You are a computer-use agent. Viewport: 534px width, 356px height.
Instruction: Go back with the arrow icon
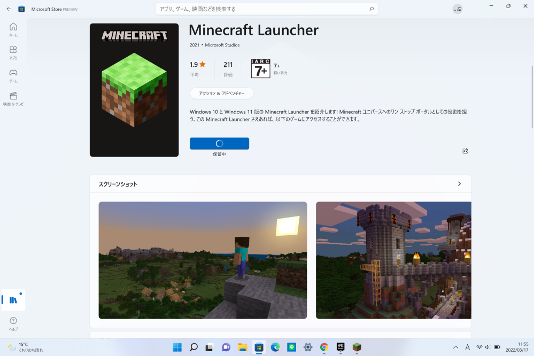tap(9, 9)
